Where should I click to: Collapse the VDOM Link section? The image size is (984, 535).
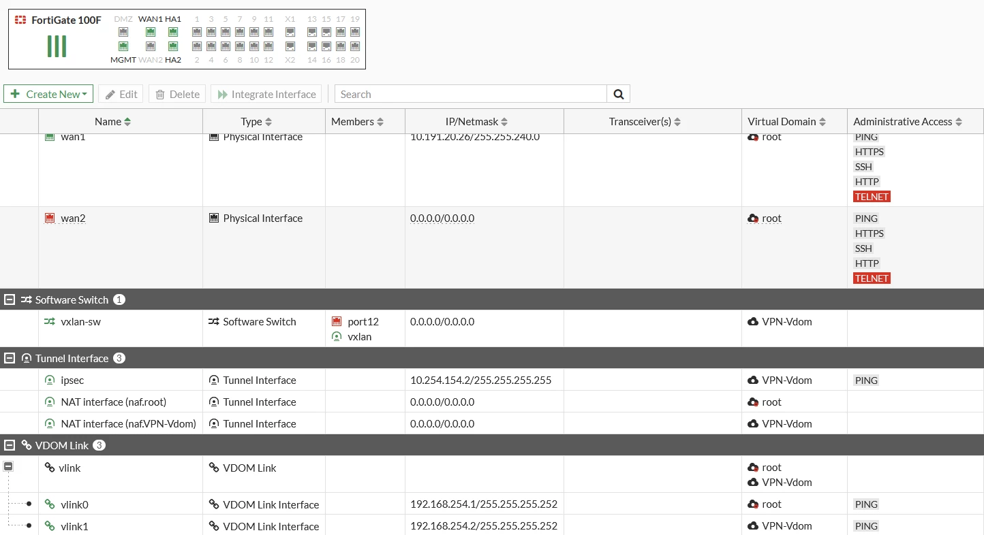(10, 445)
